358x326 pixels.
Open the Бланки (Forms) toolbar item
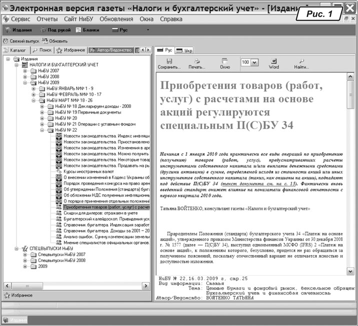pyautogui.click(x=79, y=30)
